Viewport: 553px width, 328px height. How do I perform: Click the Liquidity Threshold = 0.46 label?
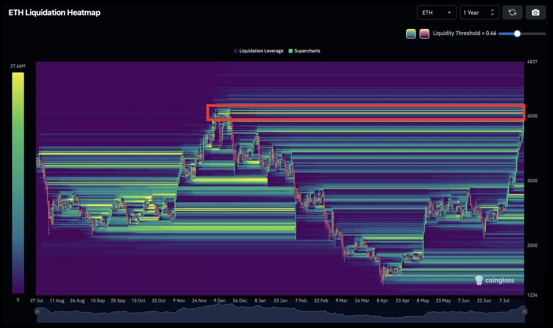[465, 34]
